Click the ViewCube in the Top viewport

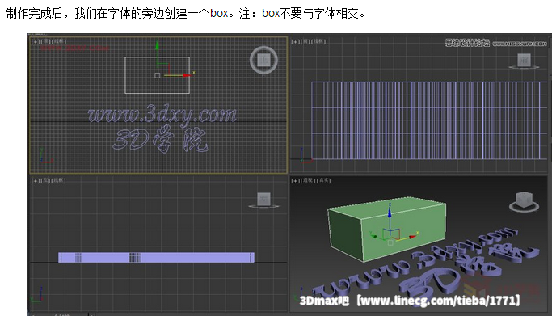(263, 60)
